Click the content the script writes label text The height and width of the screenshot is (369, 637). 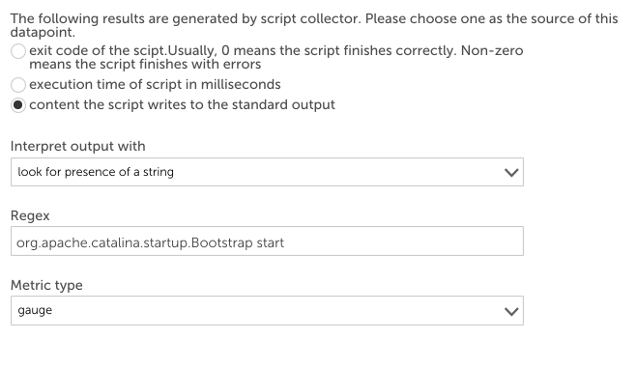tap(182, 104)
